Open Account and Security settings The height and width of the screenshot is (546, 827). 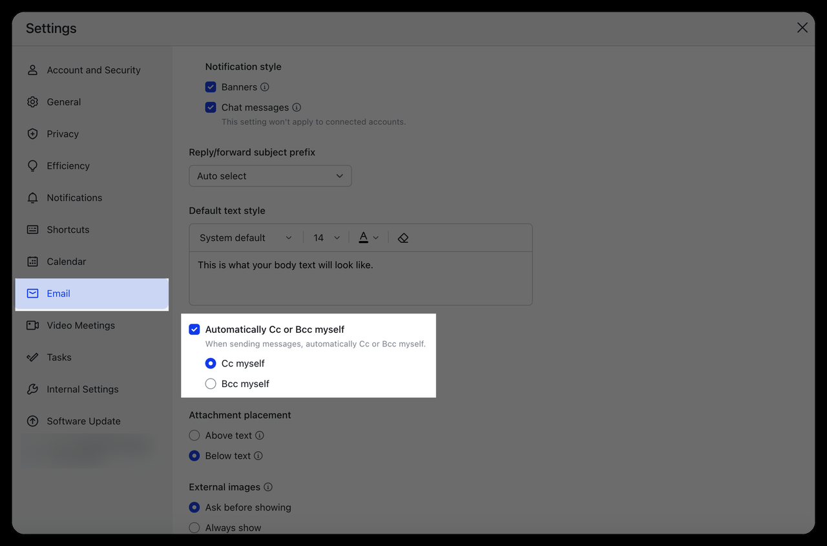click(x=92, y=70)
